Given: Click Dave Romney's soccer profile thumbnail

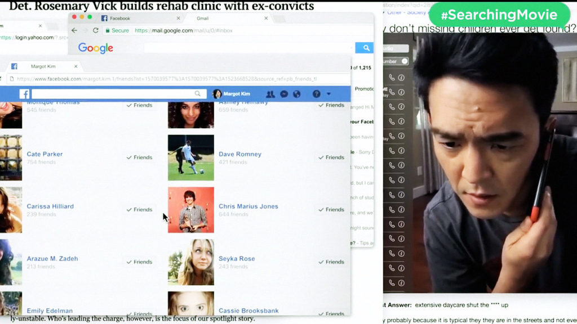Looking at the screenshot, I should [190, 157].
